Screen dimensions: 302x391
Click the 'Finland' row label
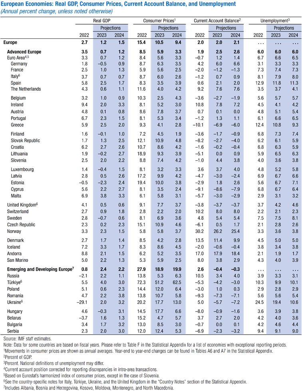18,134
